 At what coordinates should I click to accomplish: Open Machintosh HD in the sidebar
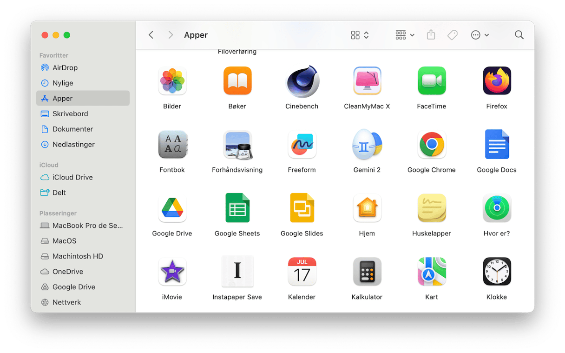pyautogui.click(x=83, y=256)
